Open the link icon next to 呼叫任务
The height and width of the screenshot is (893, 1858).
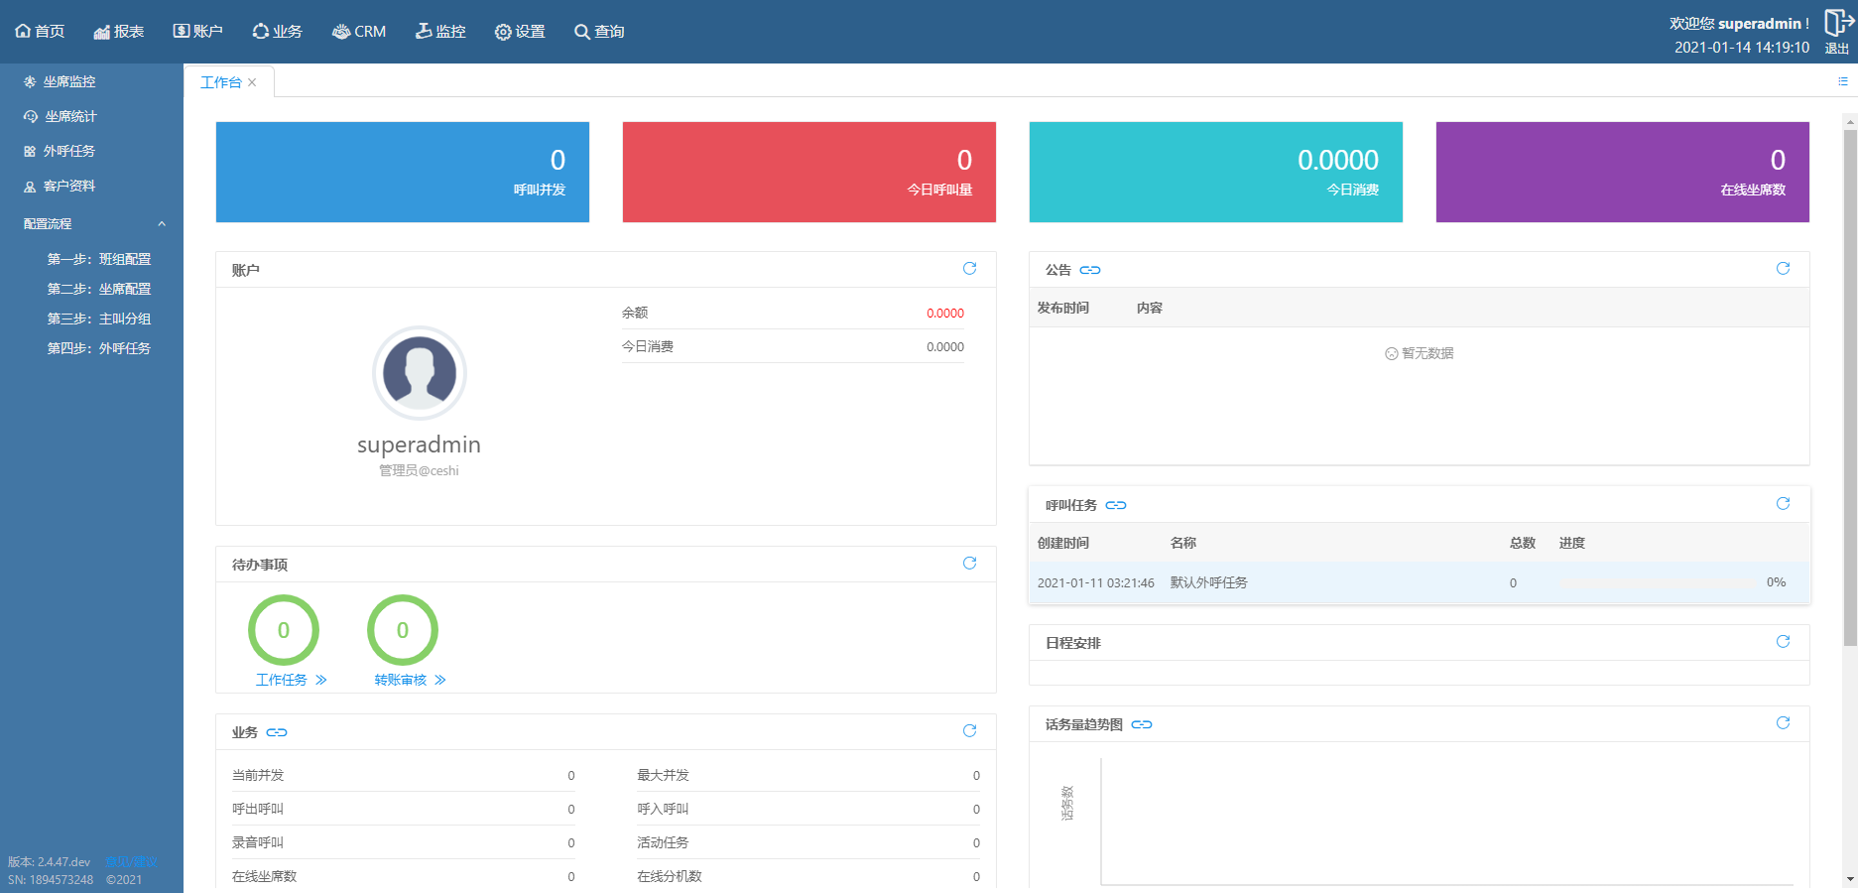[1116, 505]
